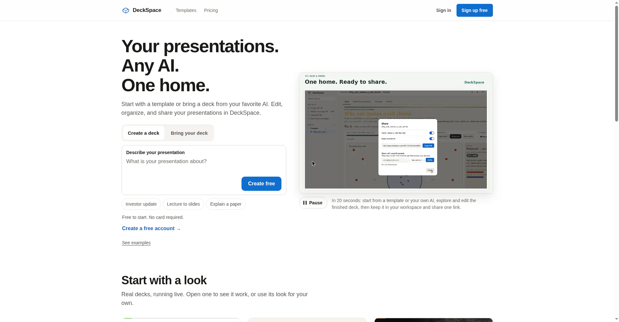
Task: Switch to the Bring your deck tab
Action: (189, 133)
